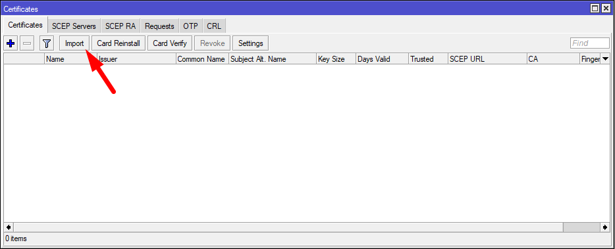Click the scroll right arrow

pos(606,227)
